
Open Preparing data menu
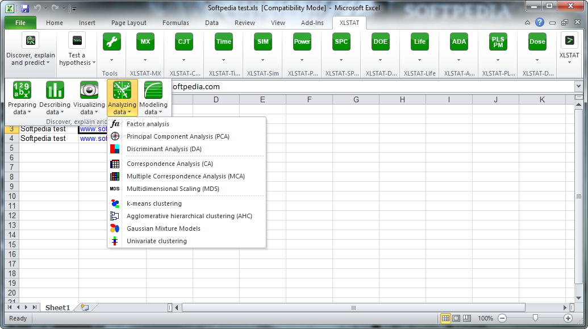(x=22, y=98)
